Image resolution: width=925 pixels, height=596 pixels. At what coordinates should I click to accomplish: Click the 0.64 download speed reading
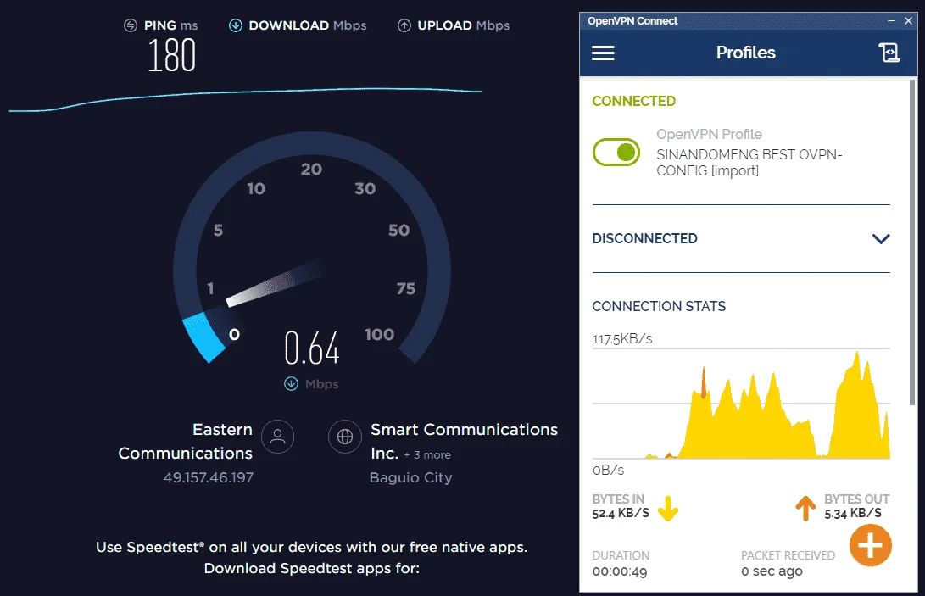pyautogui.click(x=311, y=348)
